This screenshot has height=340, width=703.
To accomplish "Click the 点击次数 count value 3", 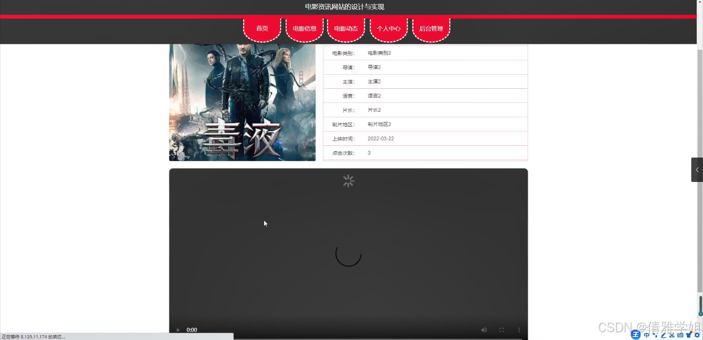I will (369, 153).
